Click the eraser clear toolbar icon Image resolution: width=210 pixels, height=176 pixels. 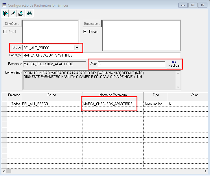click(13, 13)
